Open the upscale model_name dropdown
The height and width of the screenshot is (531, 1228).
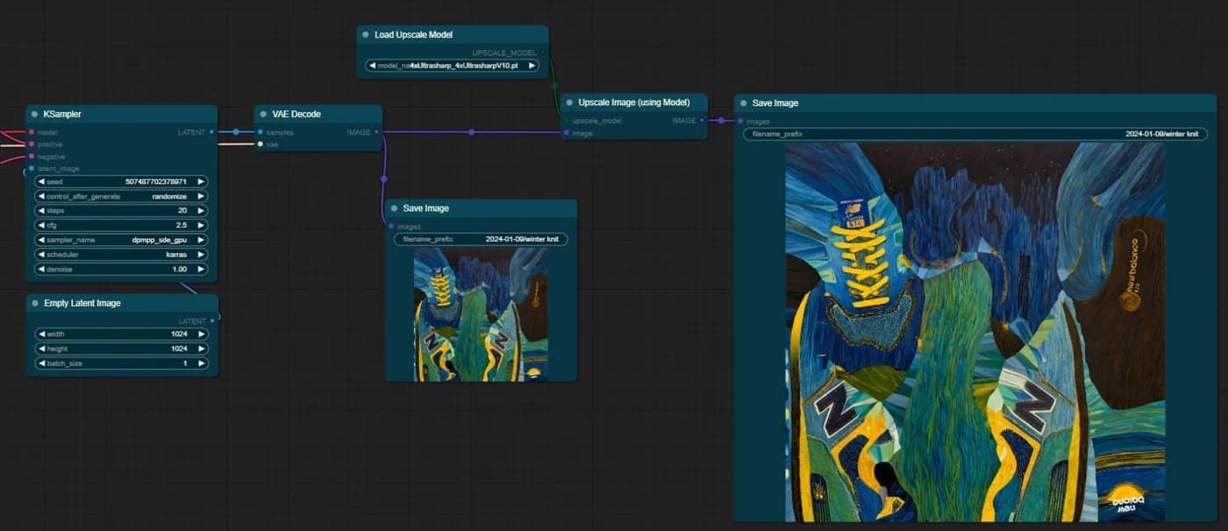453,66
